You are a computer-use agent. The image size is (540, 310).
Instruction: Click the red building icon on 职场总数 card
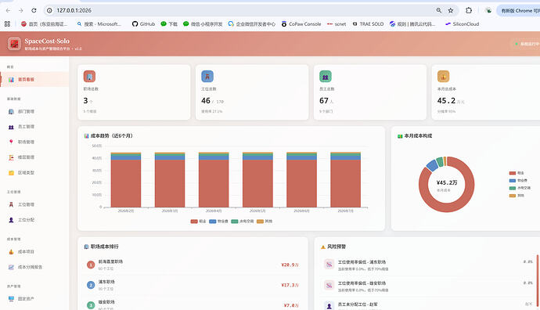click(x=89, y=77)
